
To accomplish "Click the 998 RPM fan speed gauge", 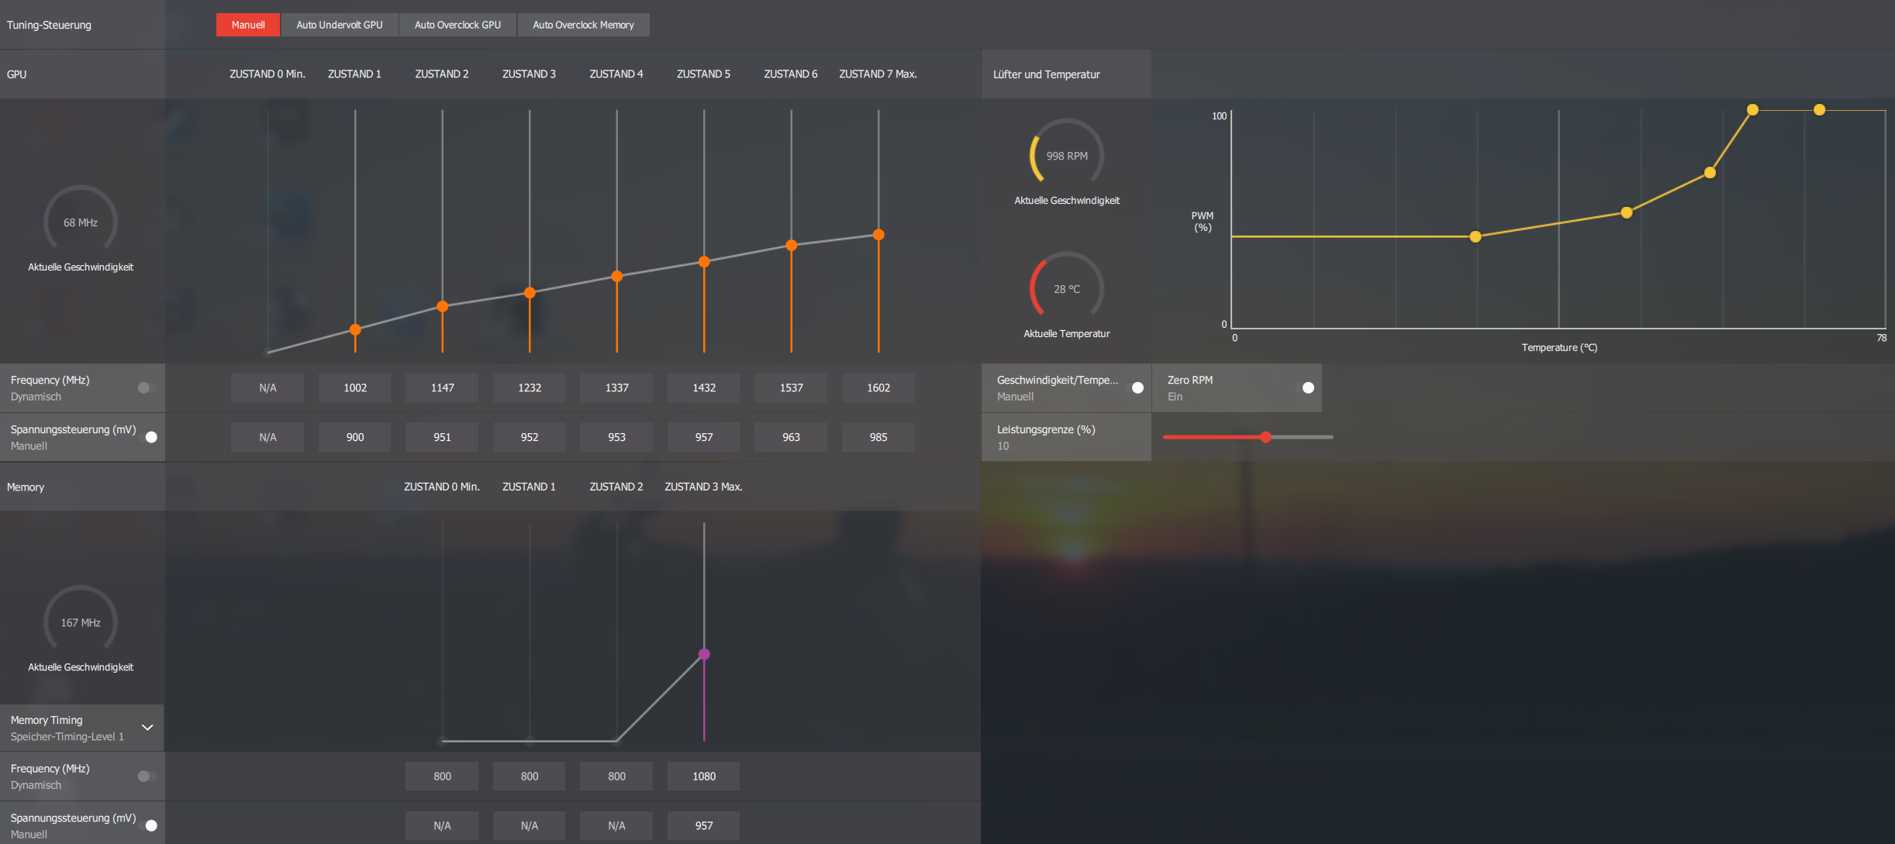I will [1066, 155].
